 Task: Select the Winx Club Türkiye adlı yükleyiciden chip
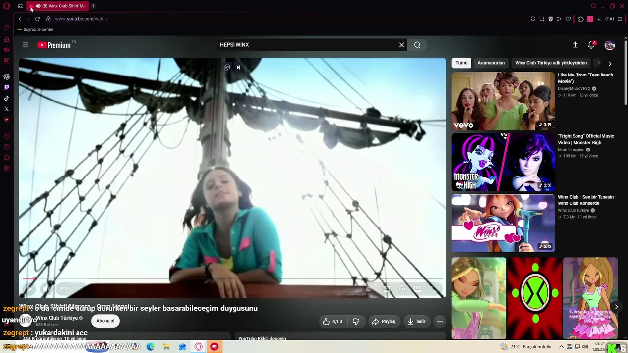pos(551,63)
